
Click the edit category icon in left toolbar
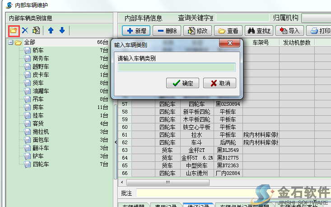(37, 31)
